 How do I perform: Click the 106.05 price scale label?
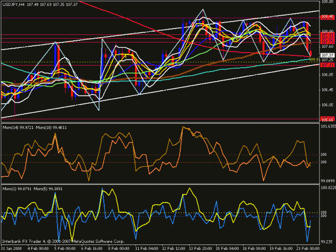pyautogui.click(x=327, y=105)
